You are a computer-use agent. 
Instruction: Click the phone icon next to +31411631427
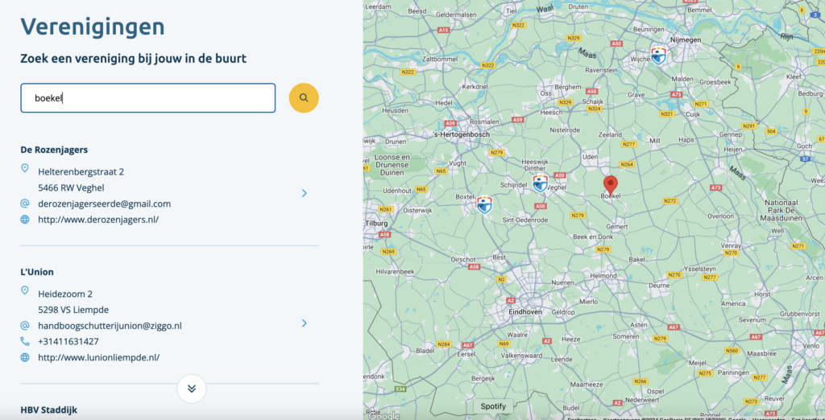pyautogui.click(x=25, y=341)
